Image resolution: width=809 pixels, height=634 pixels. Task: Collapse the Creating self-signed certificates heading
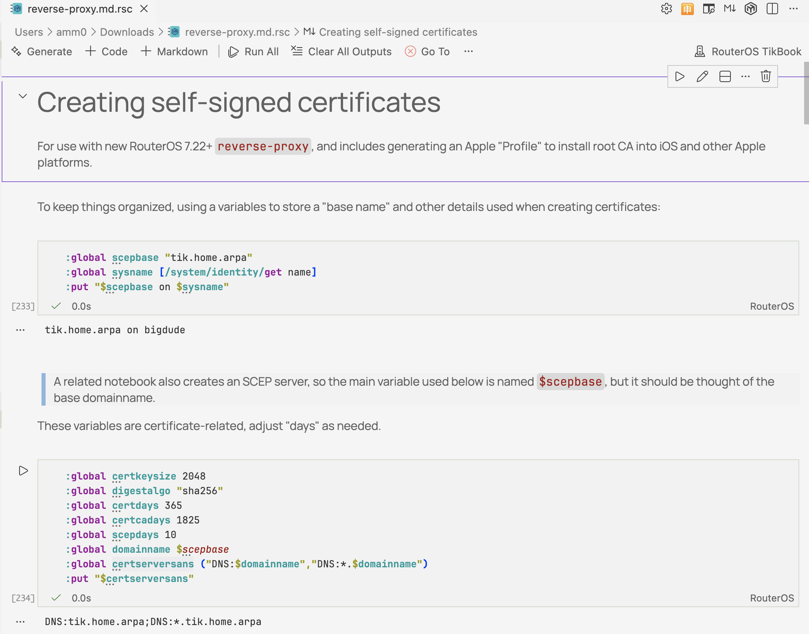click(23, 97)
